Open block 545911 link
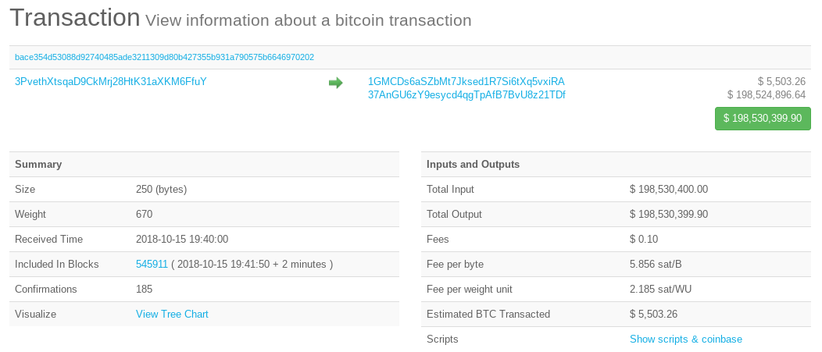This screenshot has height=352, width=822. (x=152, y=265)
